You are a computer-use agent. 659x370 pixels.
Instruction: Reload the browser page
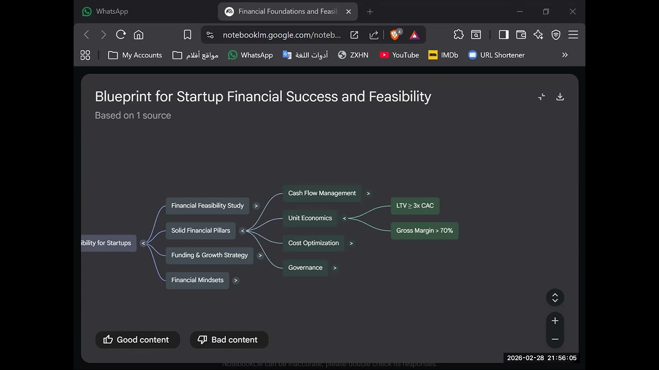pyautogui.click(x=121, y=34)
